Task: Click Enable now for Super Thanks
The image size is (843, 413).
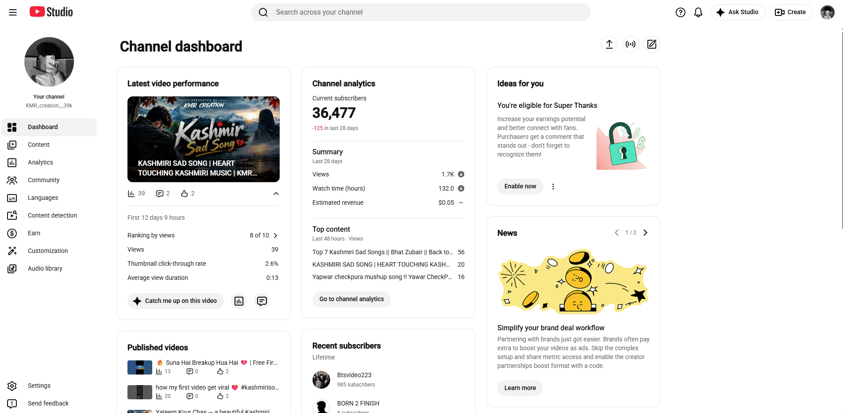Action: tap(520, 187)
